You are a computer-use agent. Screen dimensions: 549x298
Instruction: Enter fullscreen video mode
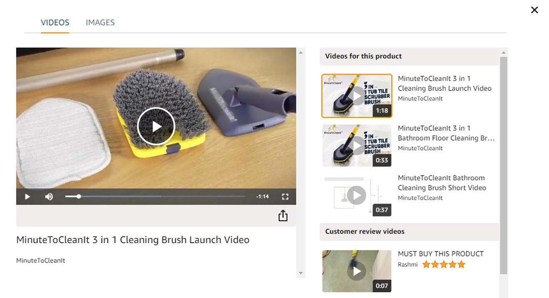click(285, 197)
